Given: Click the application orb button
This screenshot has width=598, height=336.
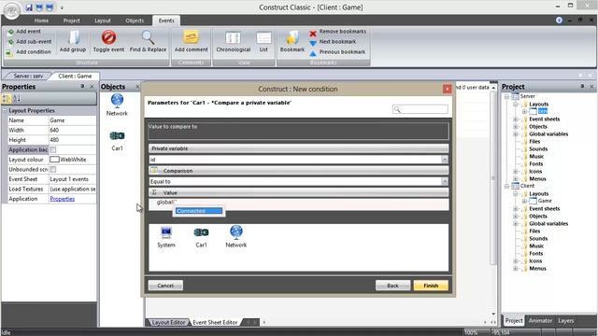Looking at the screenshot, I should [11, 11].
